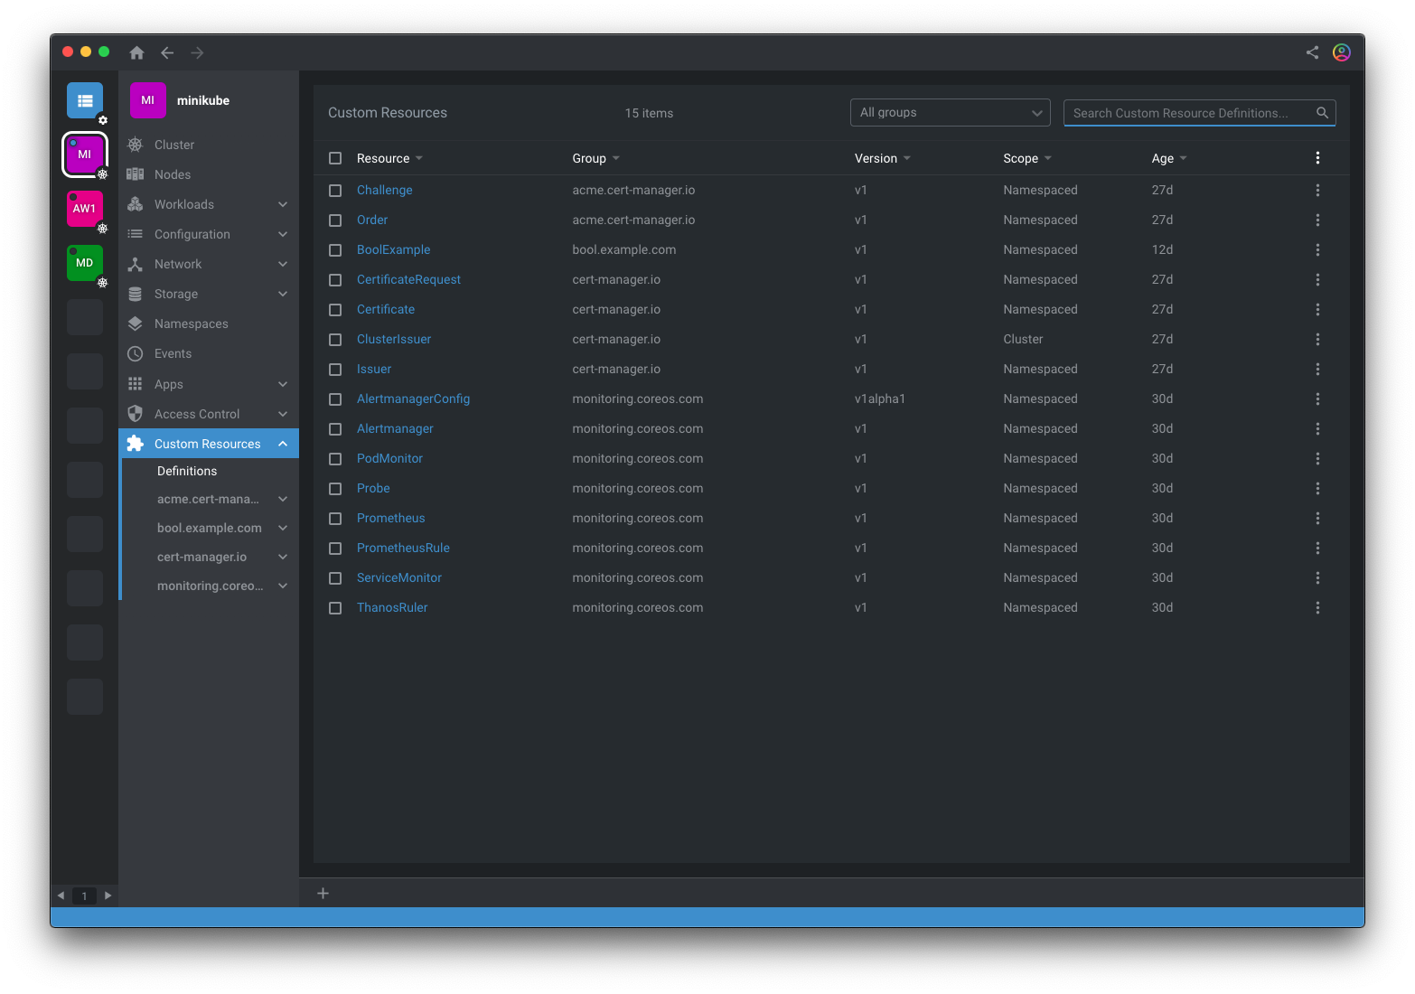Open the ClusterIssuer resource link

coord(394,339)
